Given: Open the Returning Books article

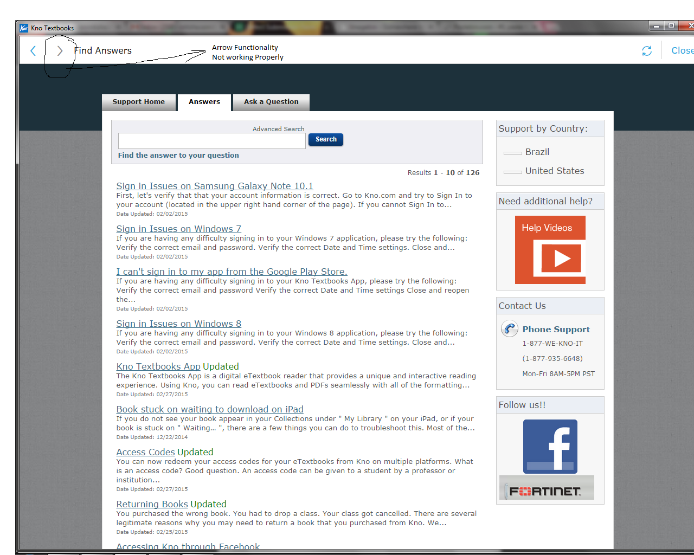Looking at the screenshot, I should click(x=152, y=504).
